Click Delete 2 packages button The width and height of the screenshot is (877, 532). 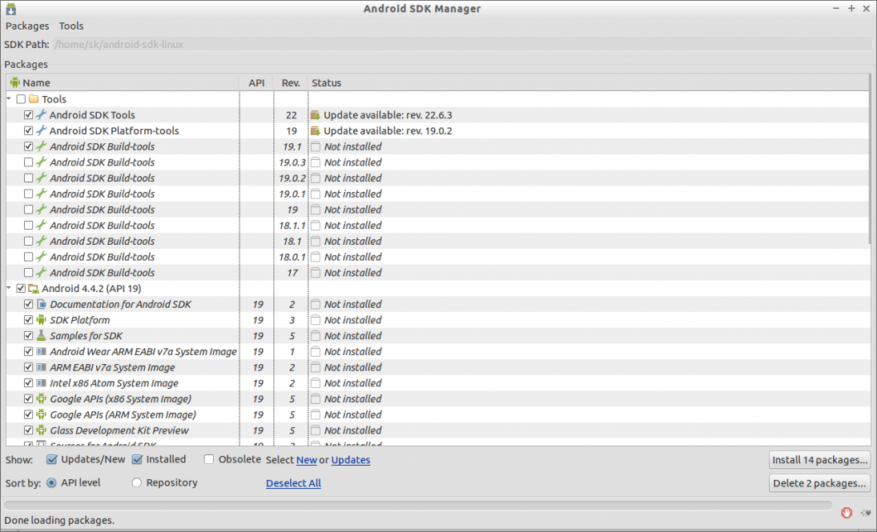click(819, 483)
